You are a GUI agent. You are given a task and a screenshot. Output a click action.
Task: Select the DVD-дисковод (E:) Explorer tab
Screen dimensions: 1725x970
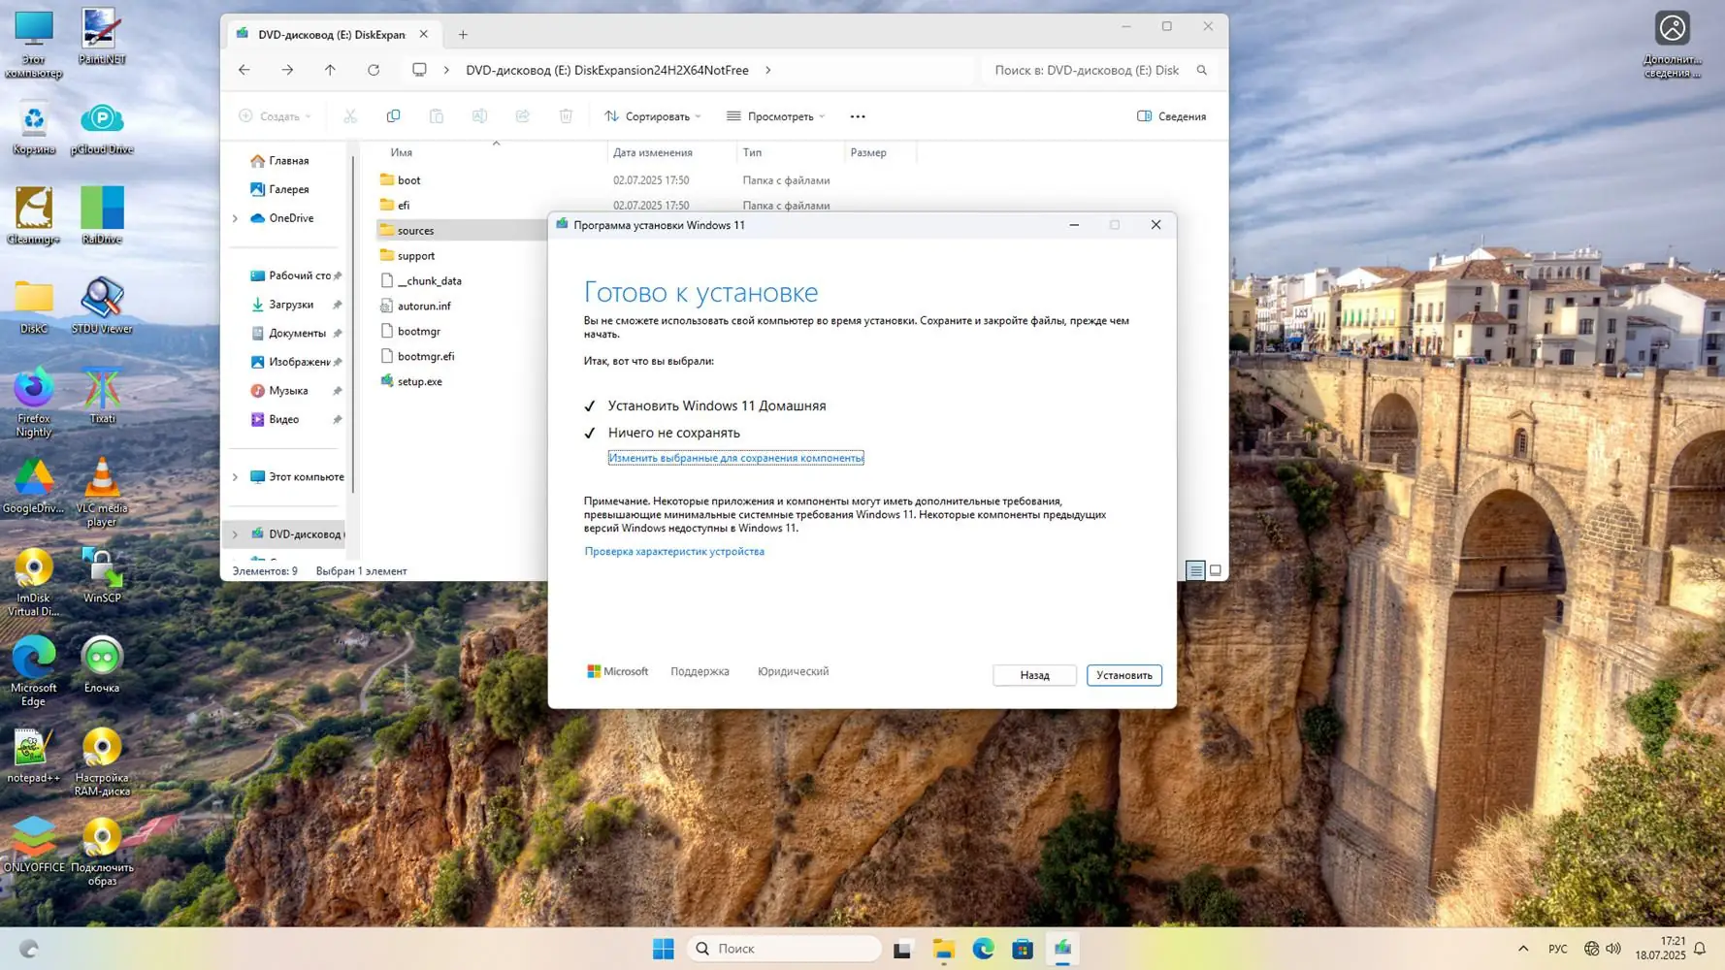point(332,34)
